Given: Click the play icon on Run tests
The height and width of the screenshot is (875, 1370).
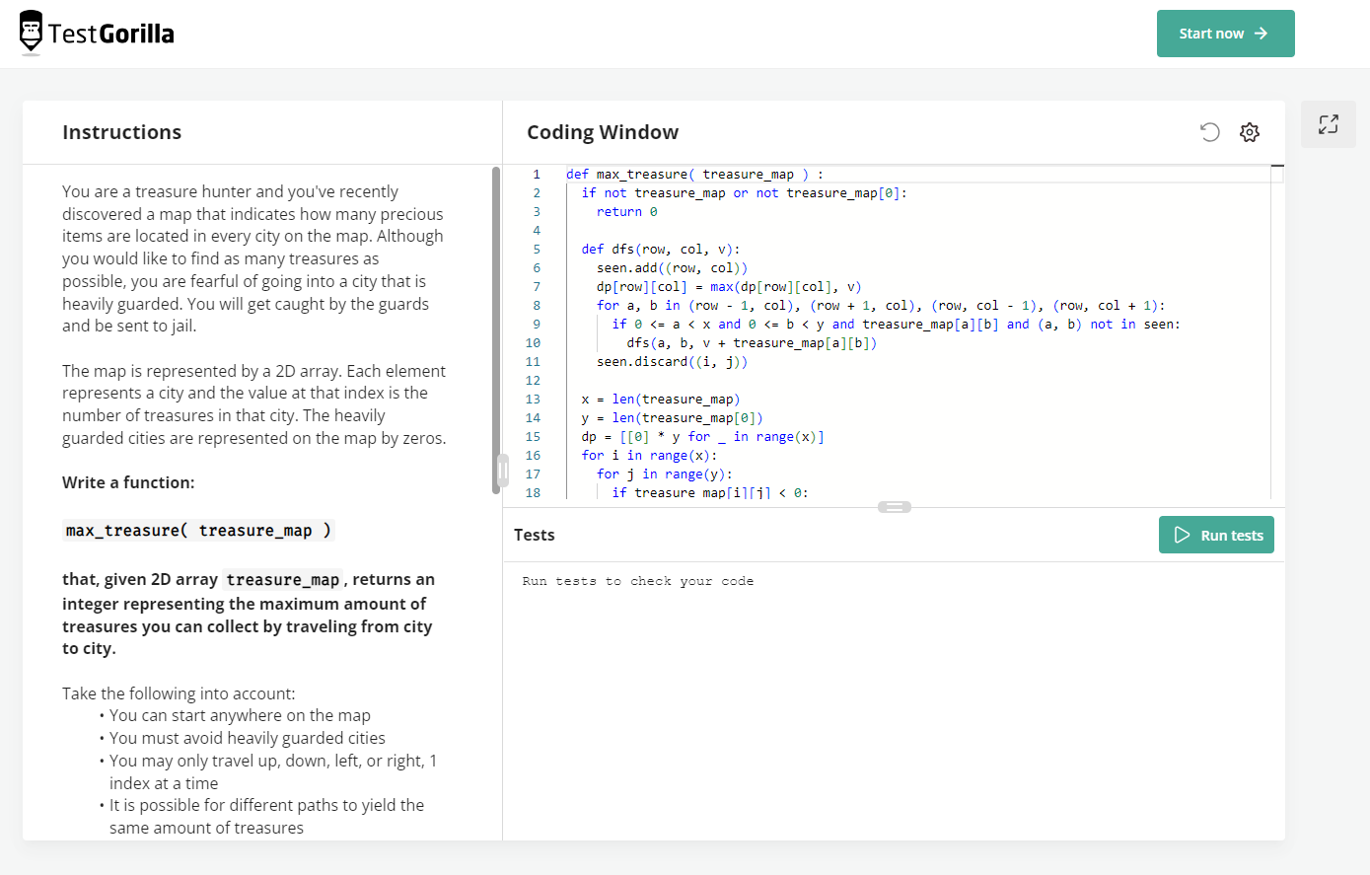Looking at the screenshot, I should pyautogui.click(x=1183, y=535).
